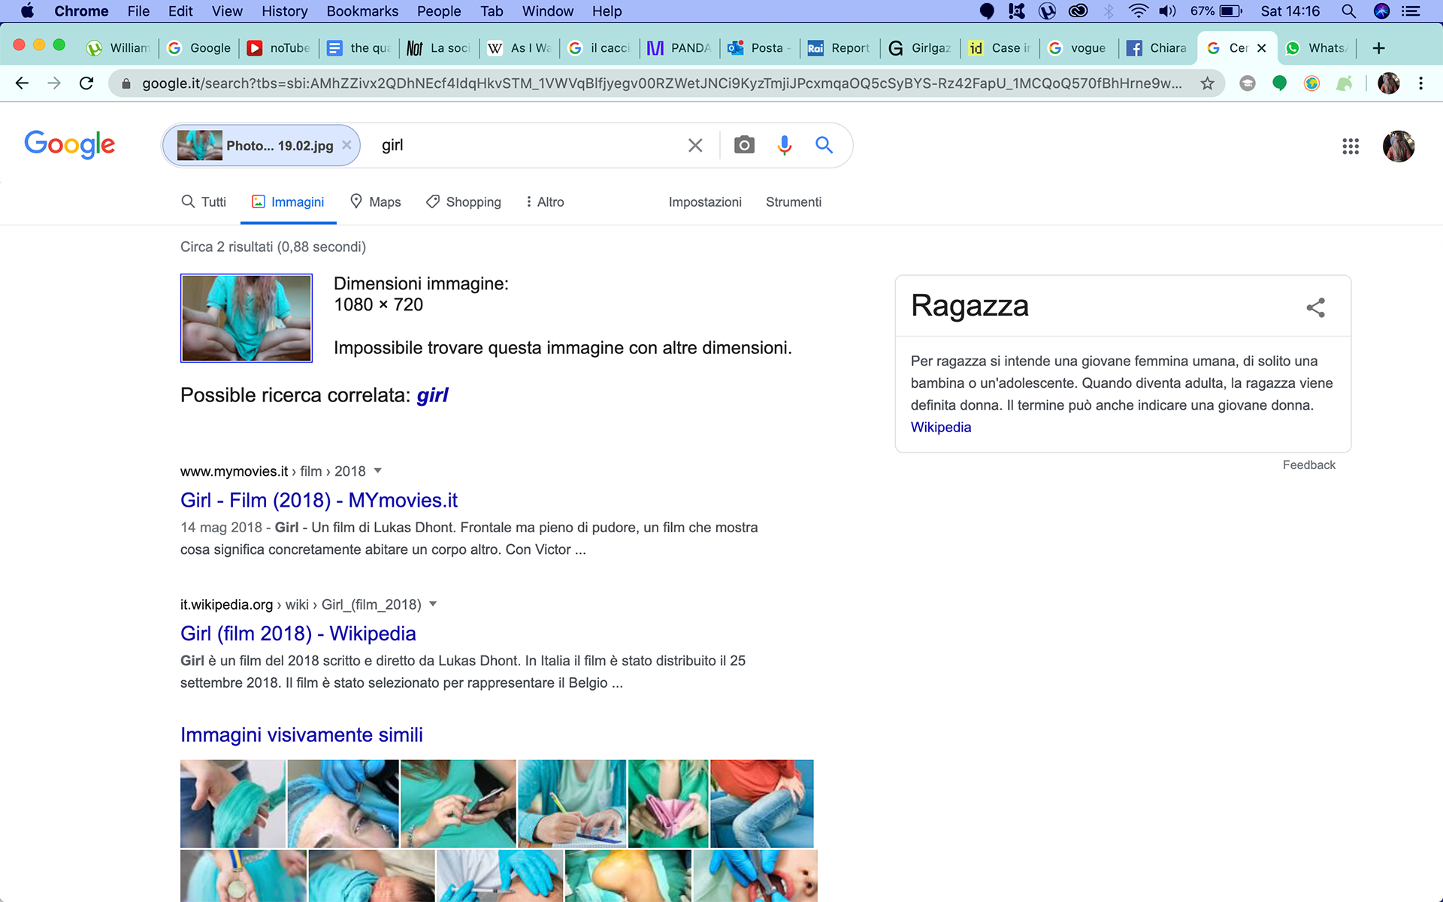Open the Google apps grid
The width and height of the screenshot is (1443, 902).
tap(1351, 146)
